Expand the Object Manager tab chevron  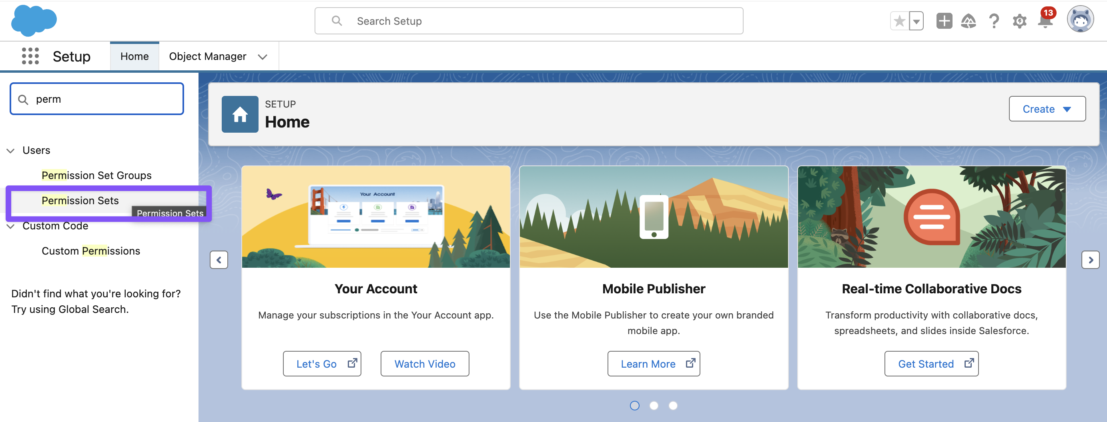[x=263, y=57]
